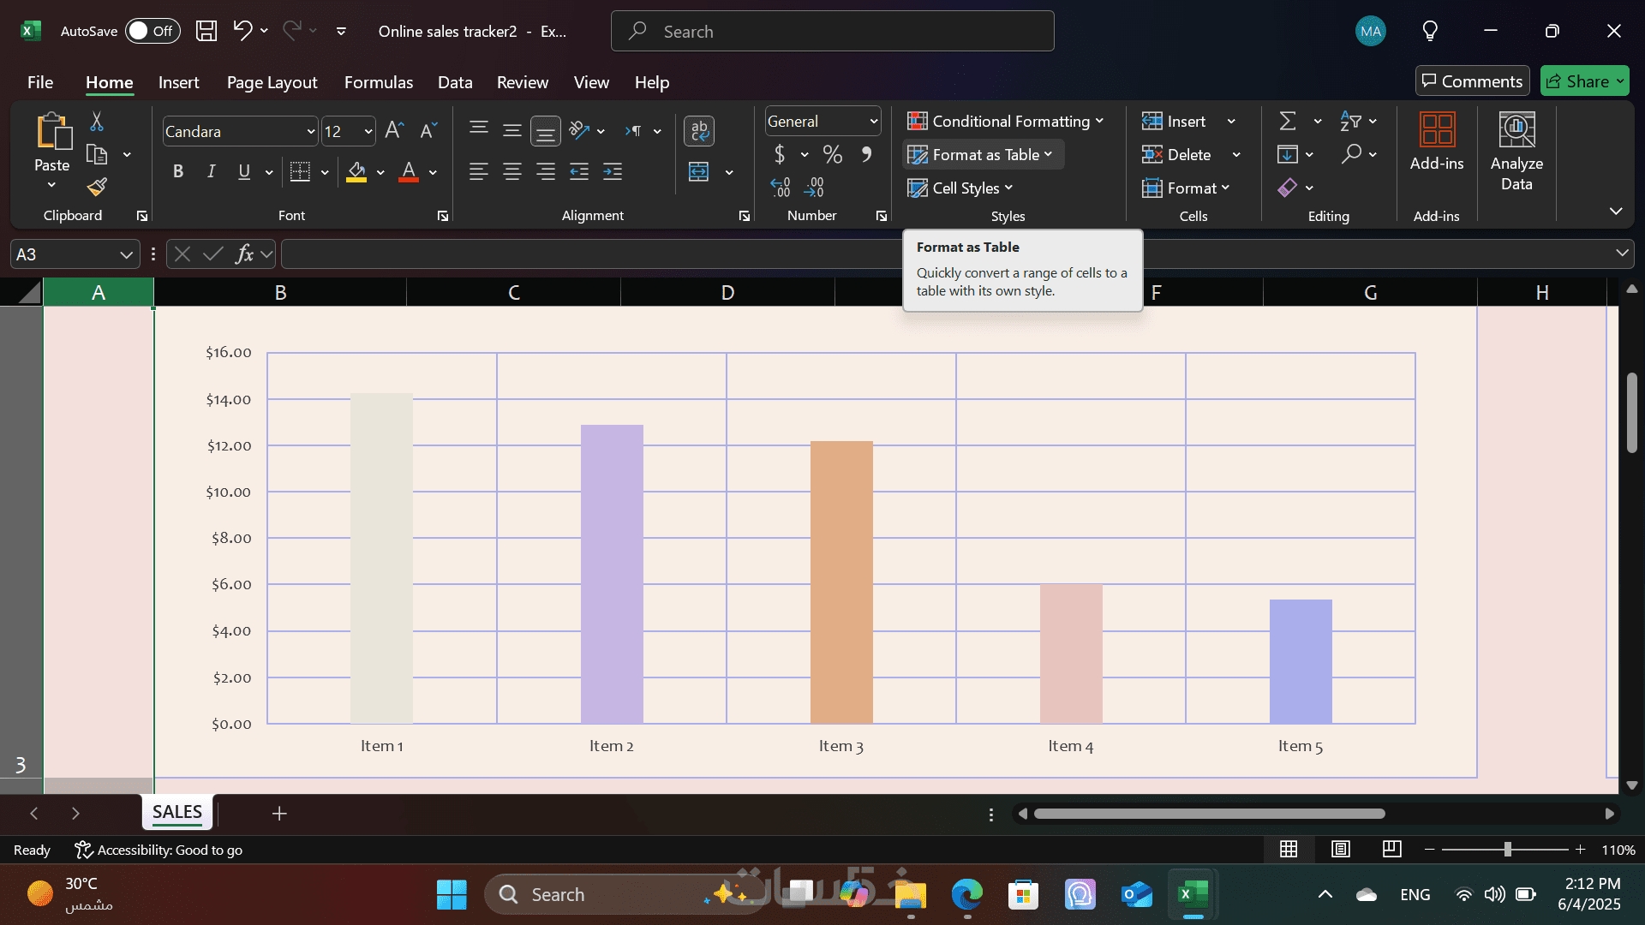
Task: Toggle Italic formatting
Action: point(211,171)
